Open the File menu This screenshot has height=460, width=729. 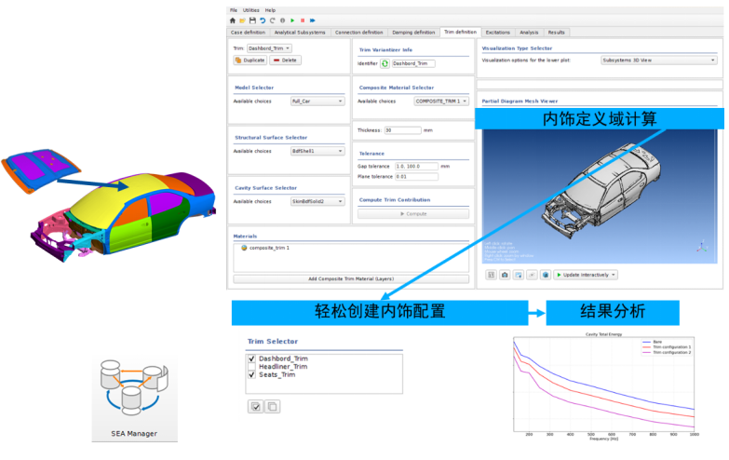pyautogui.click(x=234, y=10)
